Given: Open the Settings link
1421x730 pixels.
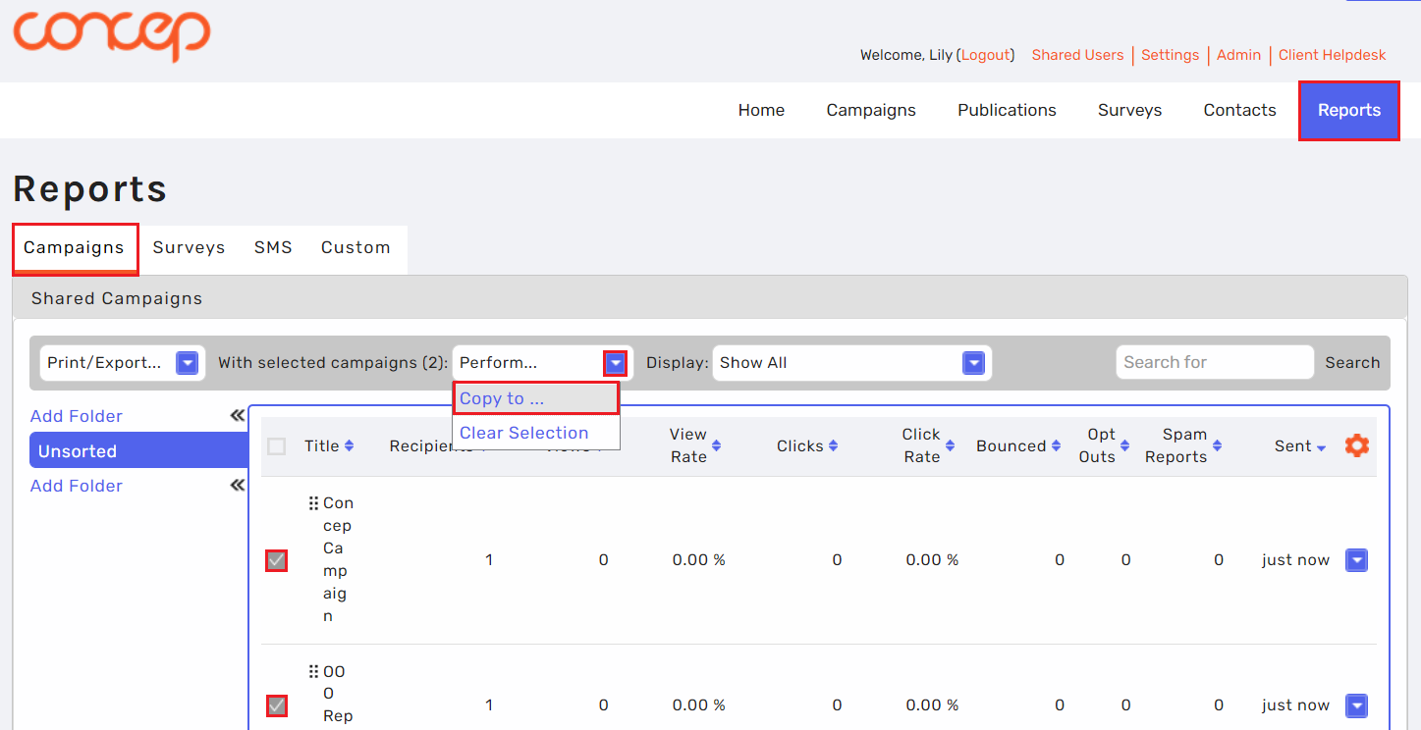Looking at the screenshot, I should (x=1170, y=55).
